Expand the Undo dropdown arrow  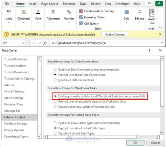[9, 22]
